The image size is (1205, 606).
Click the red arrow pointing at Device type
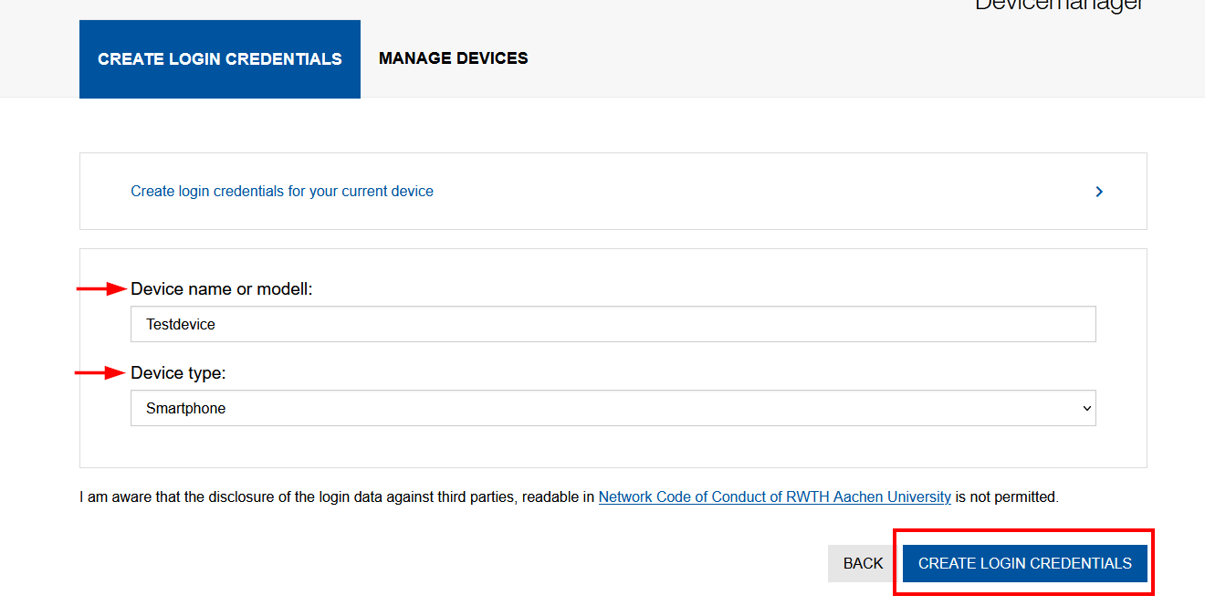[x=100, y=372]
